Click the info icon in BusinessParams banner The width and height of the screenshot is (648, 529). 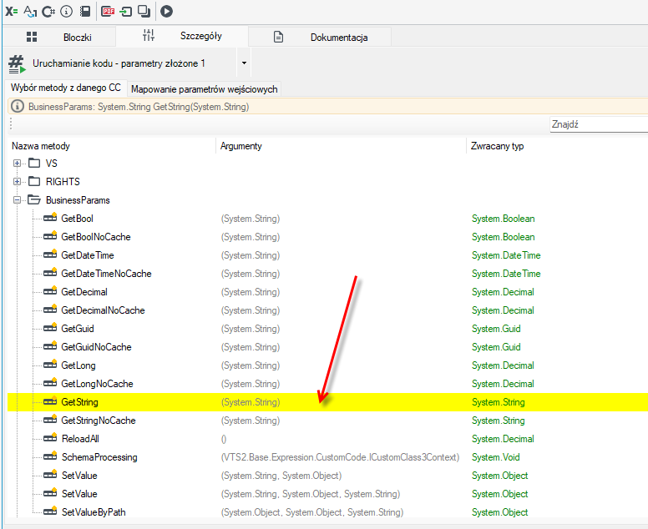(17, 107)
